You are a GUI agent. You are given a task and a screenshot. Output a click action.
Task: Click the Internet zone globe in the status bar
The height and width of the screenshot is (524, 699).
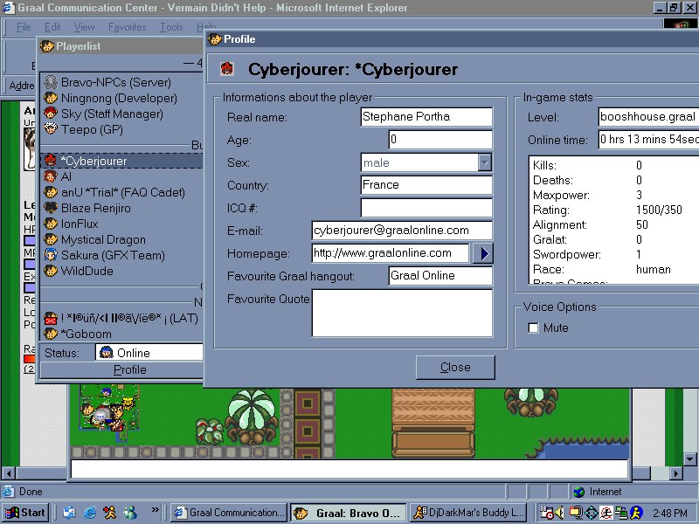579,492
